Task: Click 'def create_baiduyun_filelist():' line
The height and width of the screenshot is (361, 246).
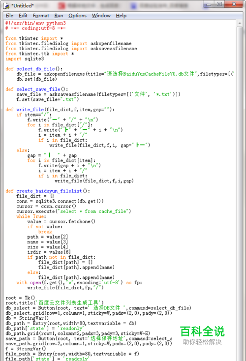Action: click(48, 191)
